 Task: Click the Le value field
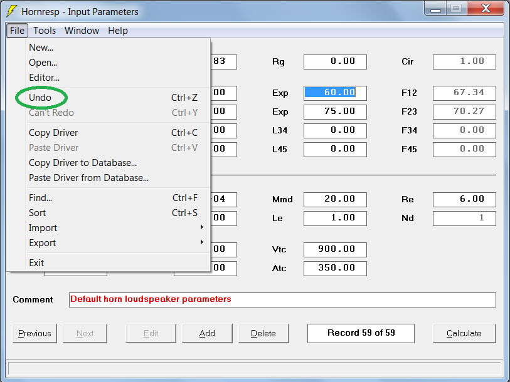point(335,219)
